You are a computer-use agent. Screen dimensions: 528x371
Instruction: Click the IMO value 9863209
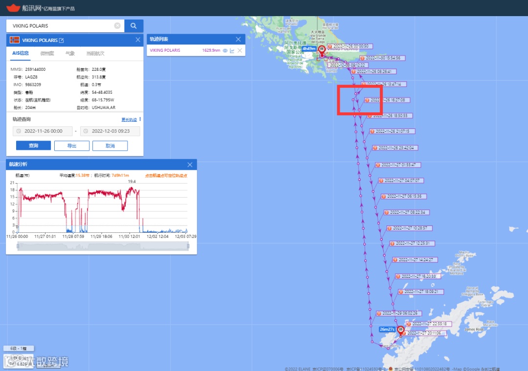[x=33, y=85]
